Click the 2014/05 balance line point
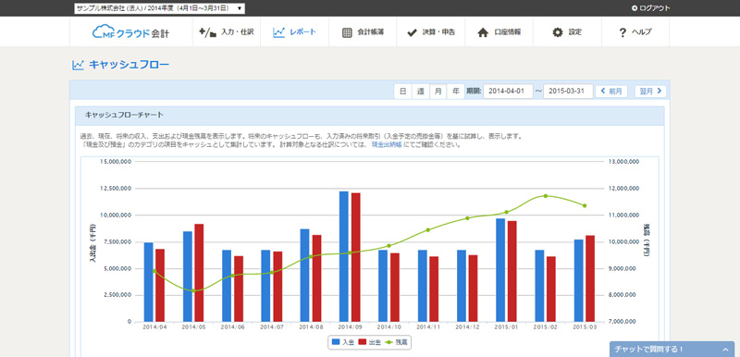The image size is (740, 357). pos(193,290)
